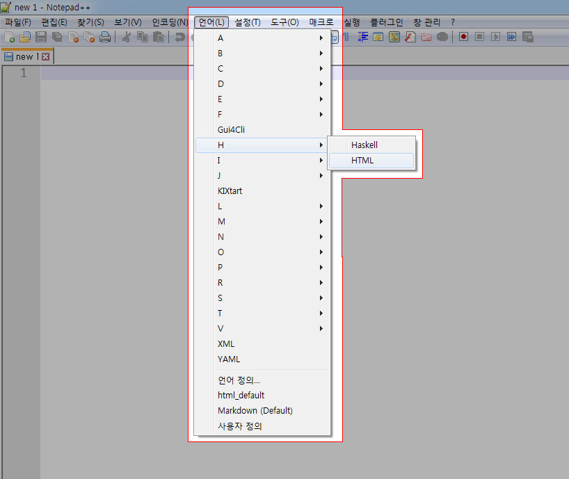The image size is (569, 479).
Task: Click the Playback macro icon
Action: click(x=495, y=37)
